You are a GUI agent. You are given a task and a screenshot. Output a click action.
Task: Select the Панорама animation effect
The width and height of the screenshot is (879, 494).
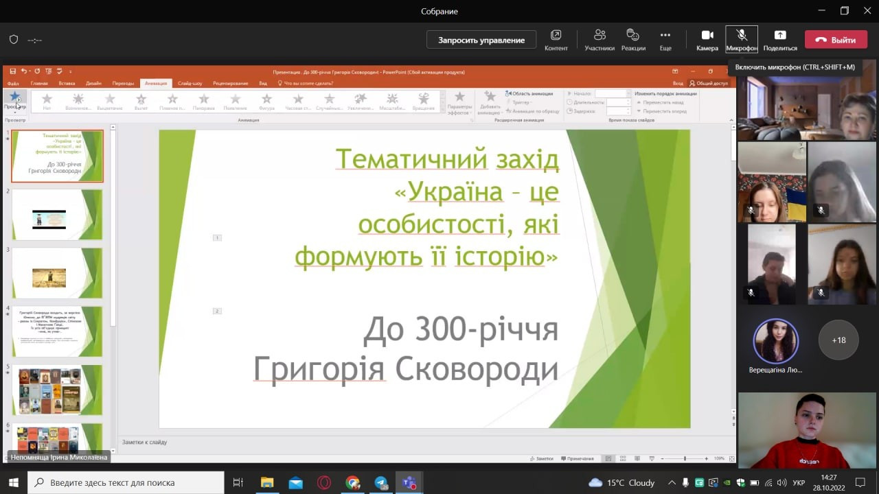click(204, 102)
